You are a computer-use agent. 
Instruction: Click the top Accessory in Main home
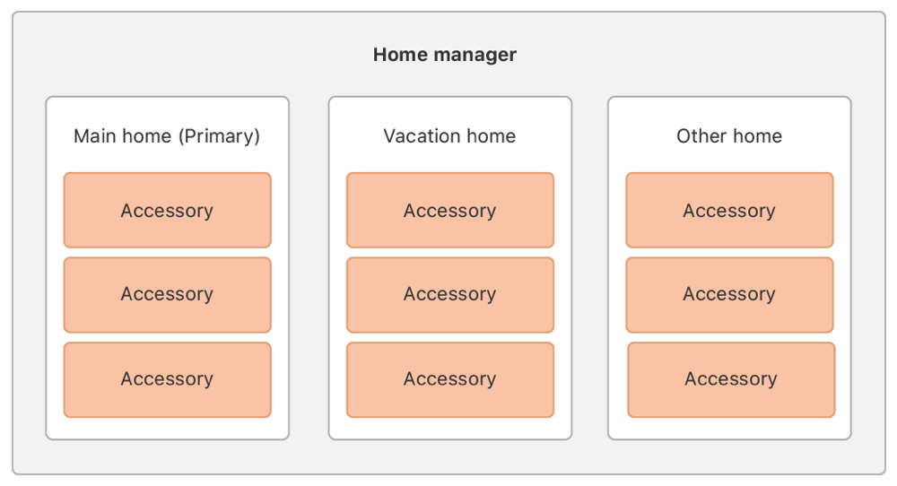167,211
